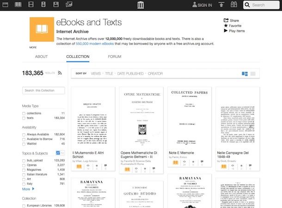Viewport: 282px width, 208px height.
Task: Click favorite star under Il Mutamondo
Action: [97, 167]
